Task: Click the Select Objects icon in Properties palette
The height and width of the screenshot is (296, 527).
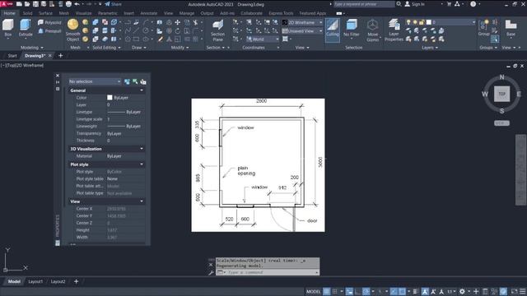Action: (x=135, y=81)
